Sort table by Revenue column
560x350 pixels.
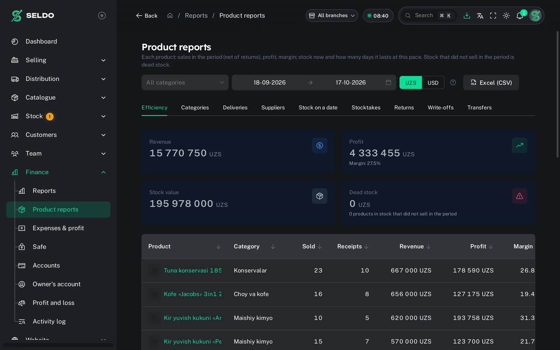[x=415, y=246]
